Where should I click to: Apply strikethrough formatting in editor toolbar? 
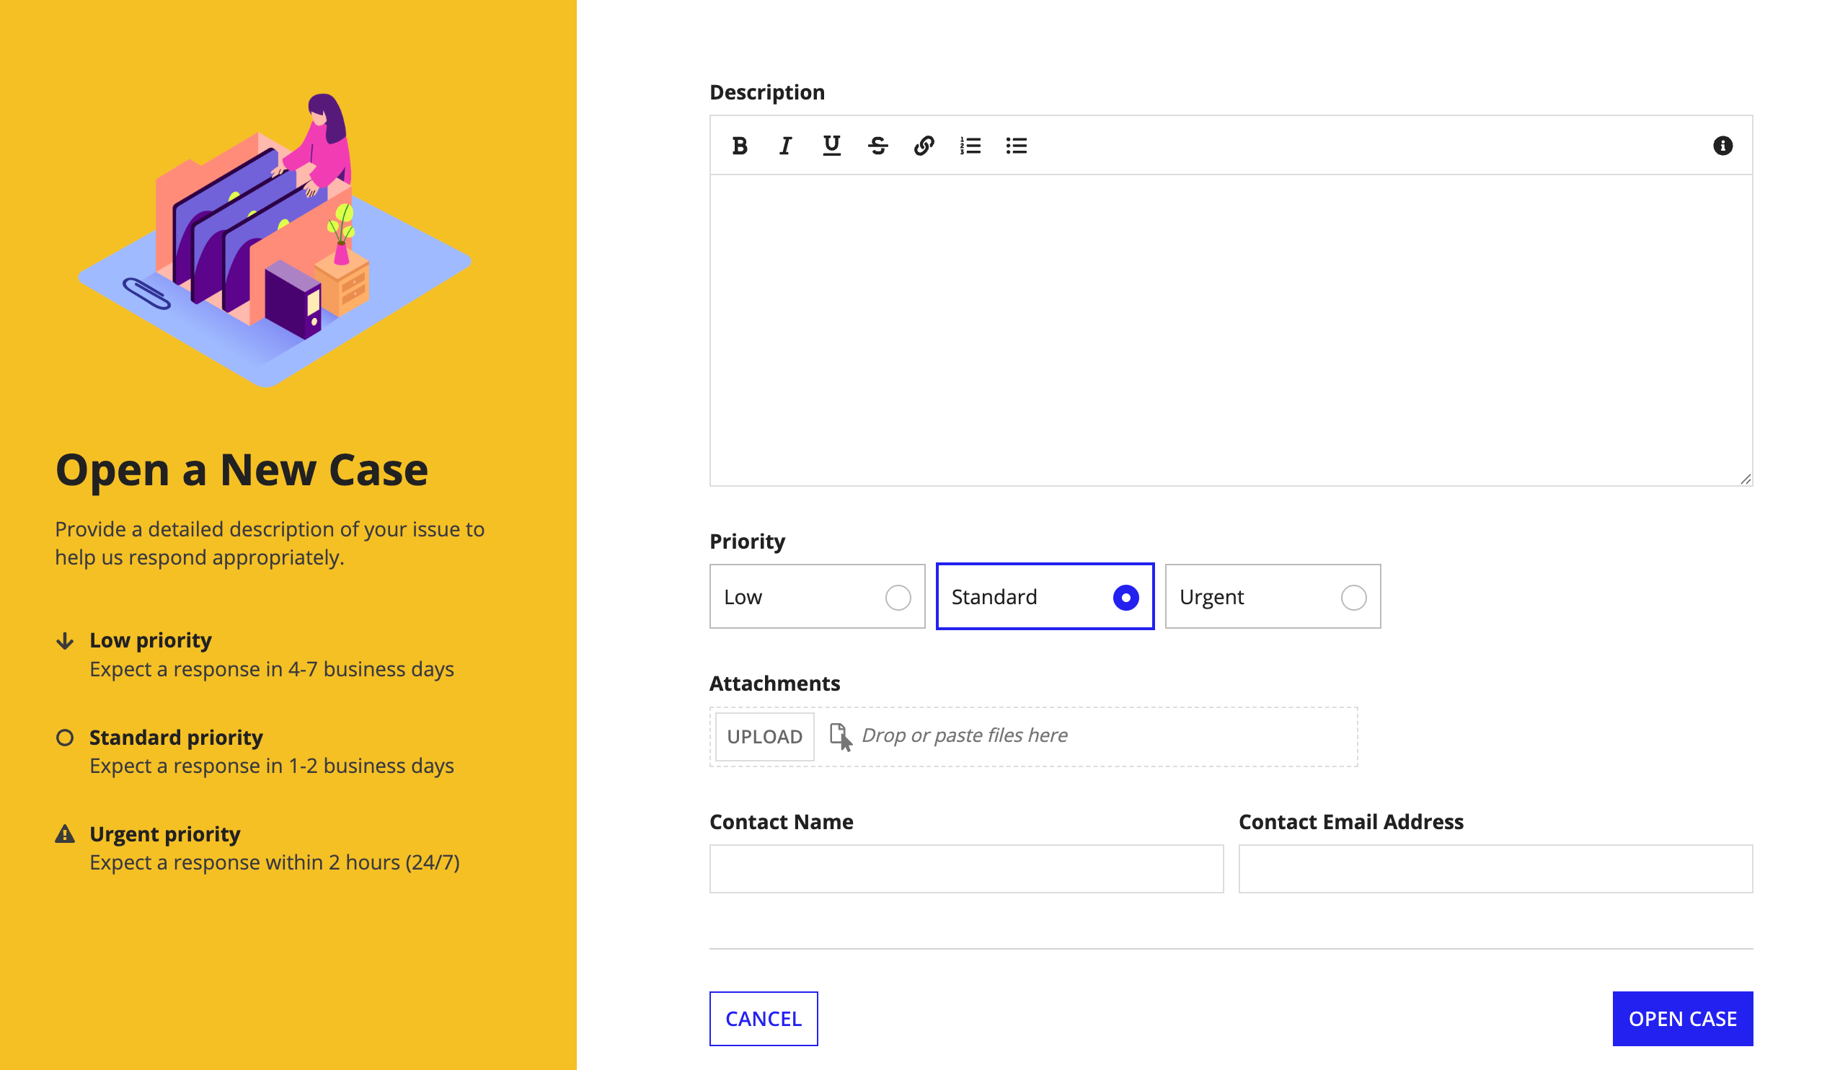[x=877, y=146]
